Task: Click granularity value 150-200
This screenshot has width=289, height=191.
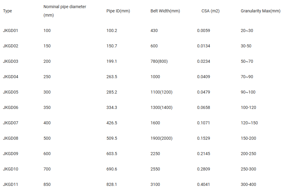Action: (x=248, y=138)
